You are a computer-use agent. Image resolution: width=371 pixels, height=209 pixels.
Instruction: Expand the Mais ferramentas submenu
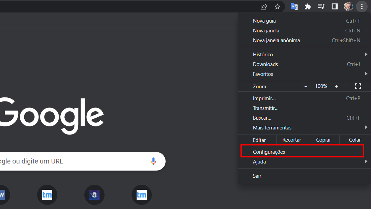click(x=304, y=128)
